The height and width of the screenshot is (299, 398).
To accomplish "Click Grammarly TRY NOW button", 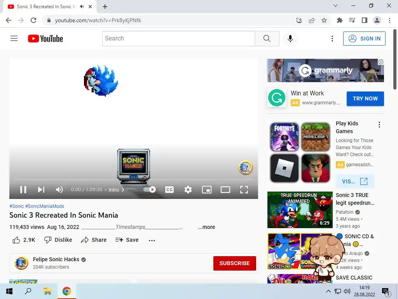I will (365, 98).
